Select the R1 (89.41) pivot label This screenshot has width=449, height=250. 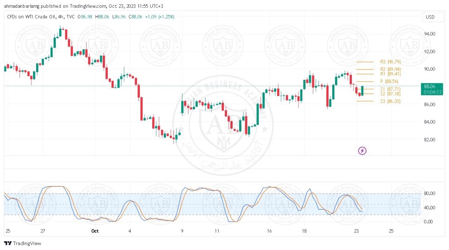(x=390, y=74)
